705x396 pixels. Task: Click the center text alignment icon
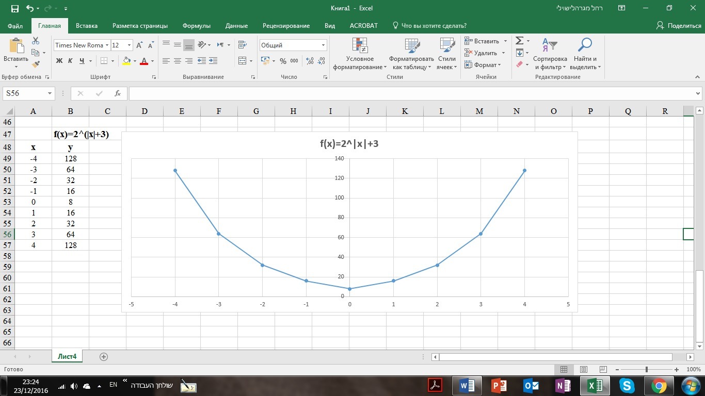point(177,61)
